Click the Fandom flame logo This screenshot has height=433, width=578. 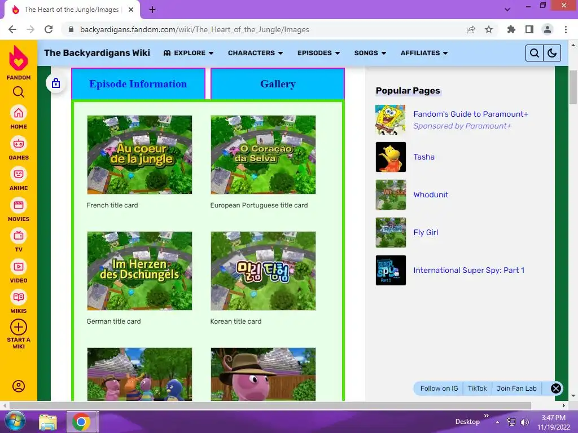[19, 58]
